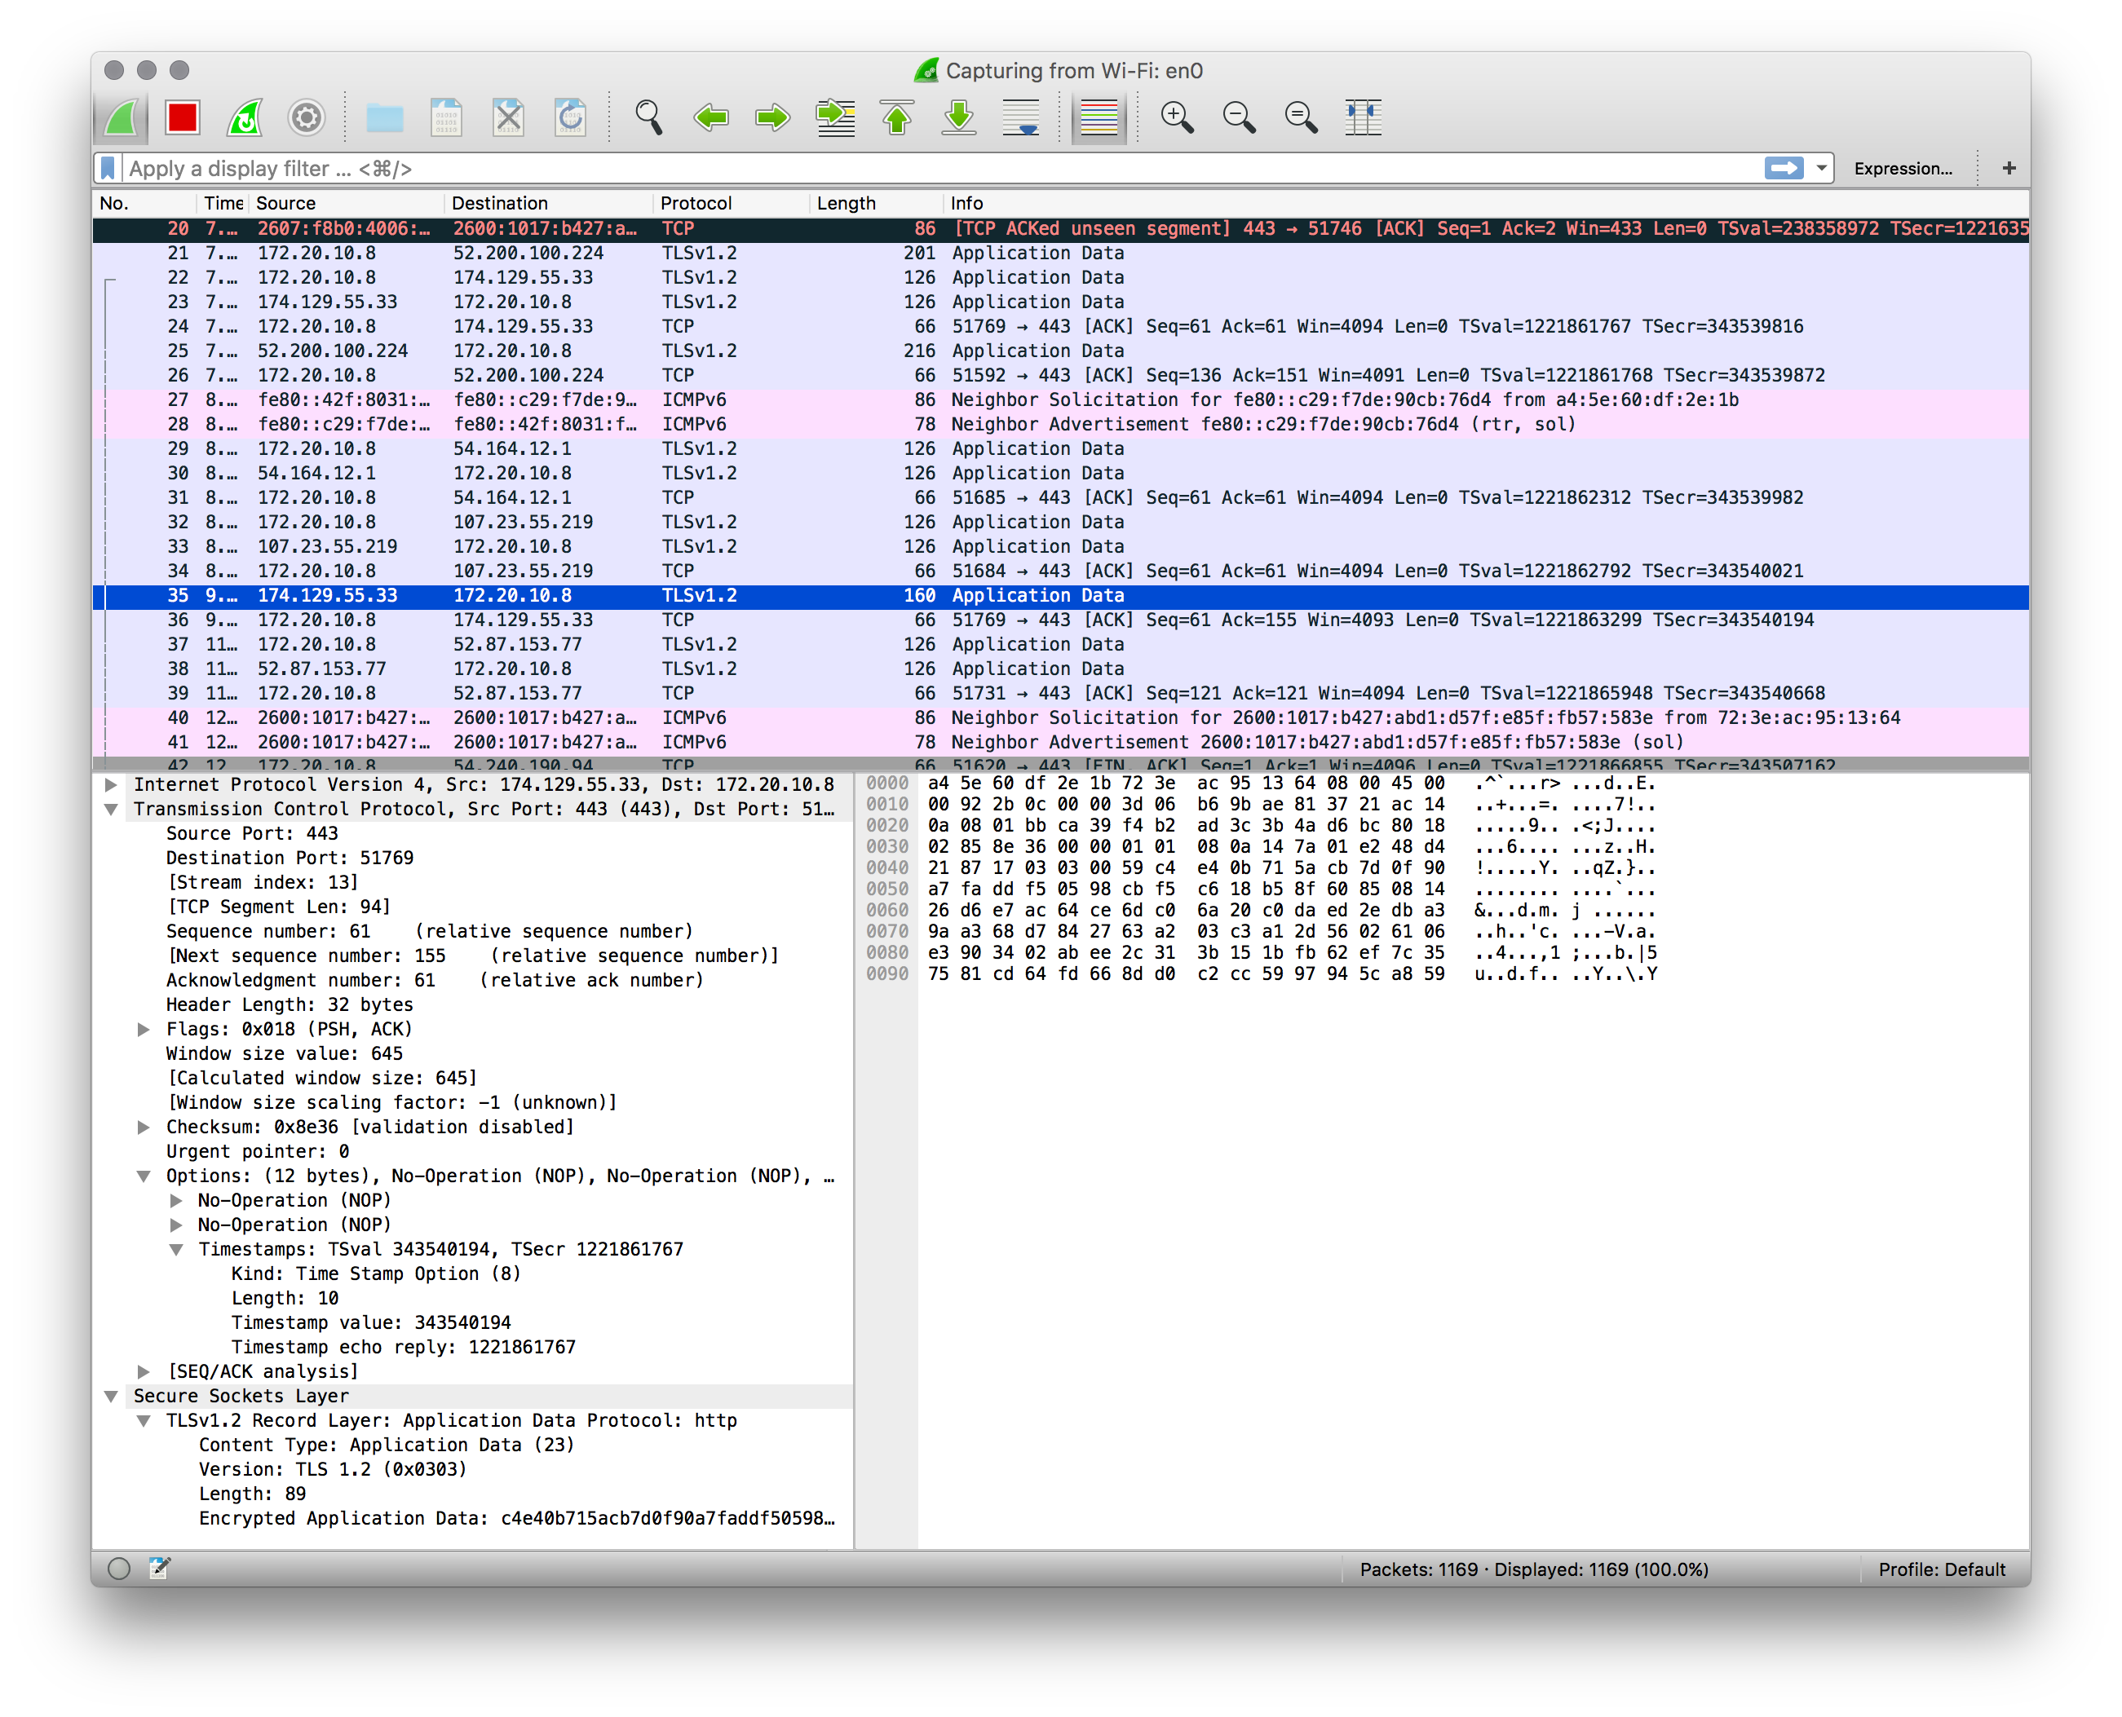
Task: Open the Expression... filter builder
Action: (1903, 168)
